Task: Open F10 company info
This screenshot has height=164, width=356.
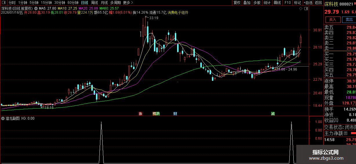Action: coord(288,3)
